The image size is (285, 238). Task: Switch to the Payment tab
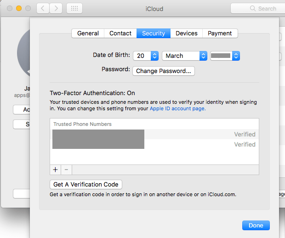click(x=220, y=33)
